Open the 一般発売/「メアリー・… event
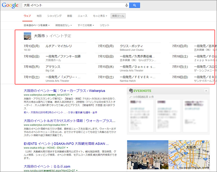 (x=63, y=77)
